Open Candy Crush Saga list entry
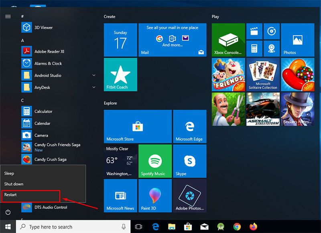This screenshot has width=321, height=233. tap(51, 159)
